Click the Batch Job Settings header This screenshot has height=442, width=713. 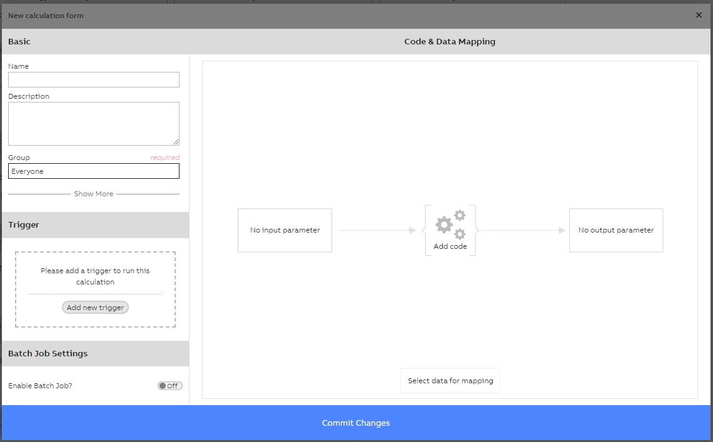(x=47, y=353)
